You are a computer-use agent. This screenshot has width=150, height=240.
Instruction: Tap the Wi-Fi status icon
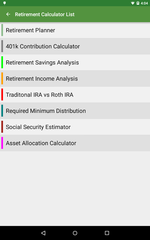click(x=133, y=3)
